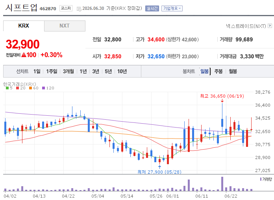Click the 최고 36,650 (06/19) chart label
274x200 pixels.
point(222,96)
